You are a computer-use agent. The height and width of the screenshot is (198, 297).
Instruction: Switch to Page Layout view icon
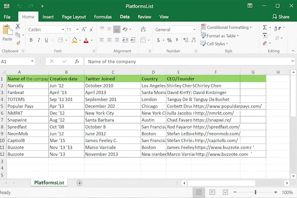[x=212, y=192]
